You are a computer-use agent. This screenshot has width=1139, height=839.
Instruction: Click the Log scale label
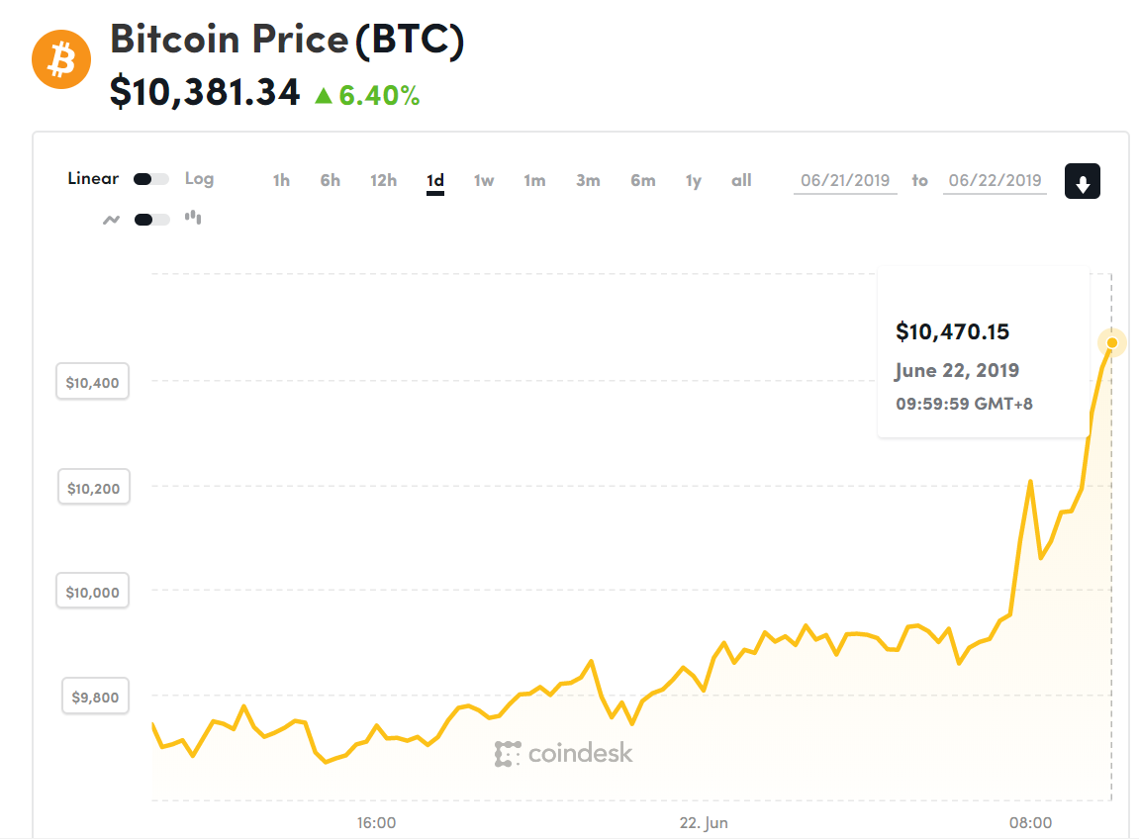pos(199,179)
